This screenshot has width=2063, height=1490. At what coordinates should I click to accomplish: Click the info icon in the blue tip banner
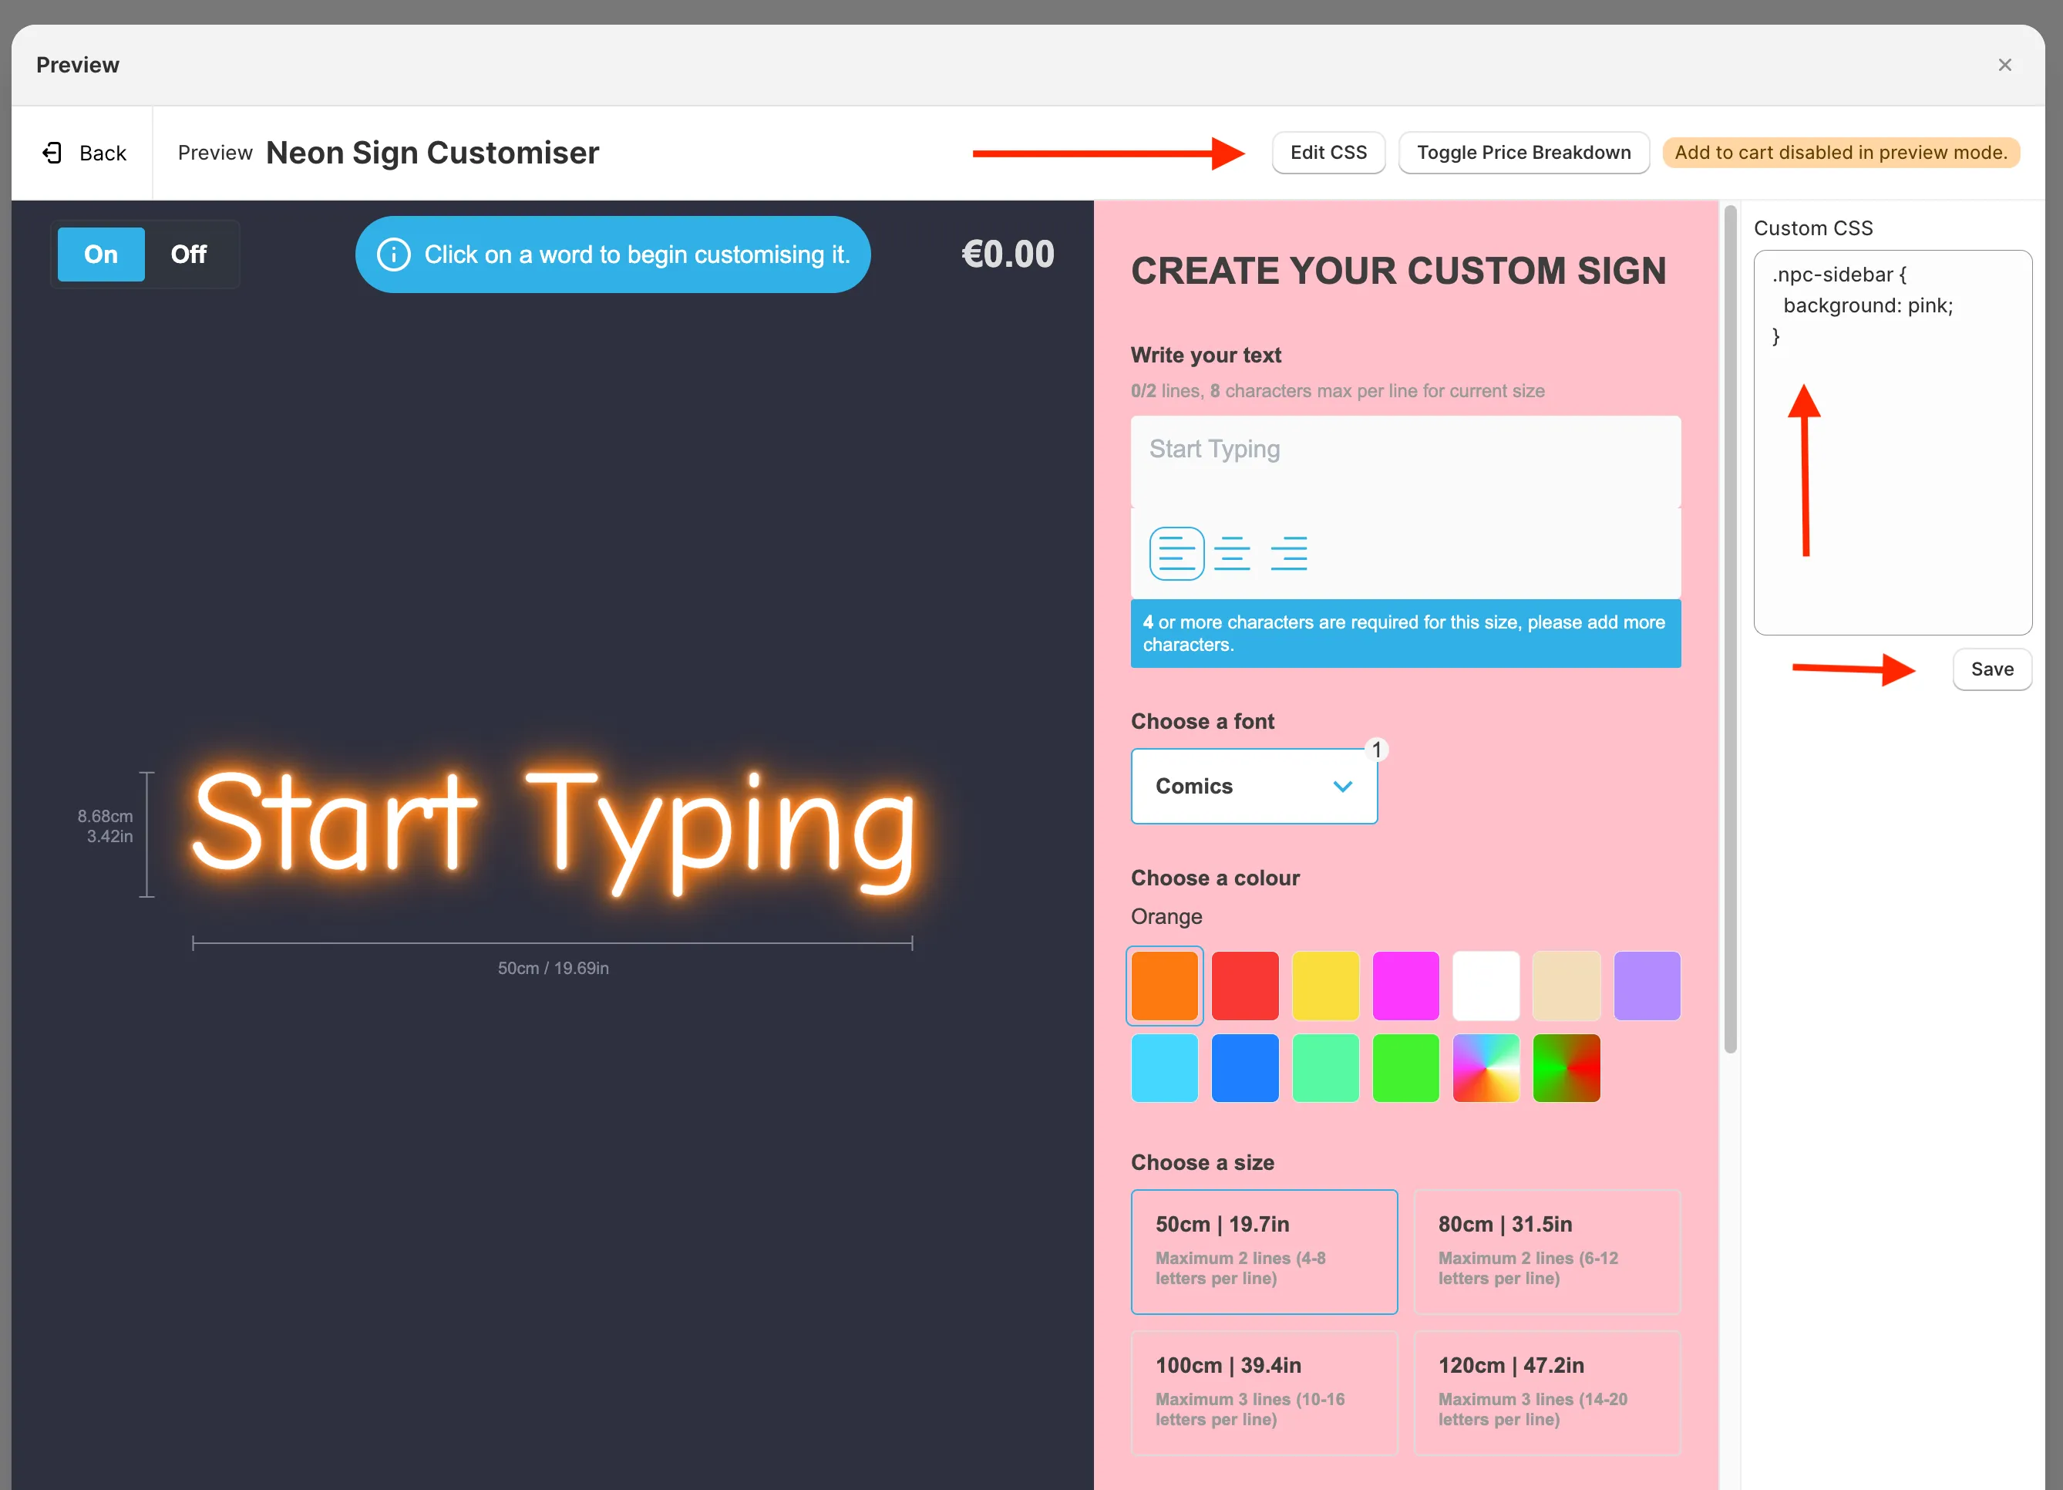tap(394, 254)
